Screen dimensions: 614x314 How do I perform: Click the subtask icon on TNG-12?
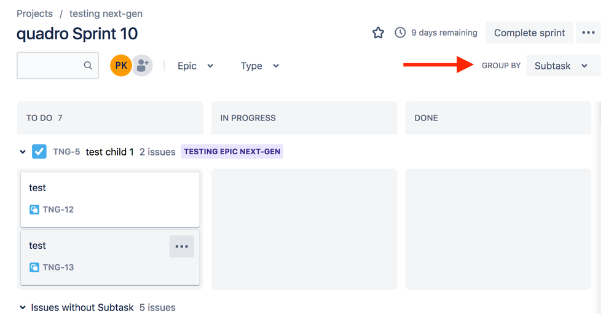coord(34,210)
